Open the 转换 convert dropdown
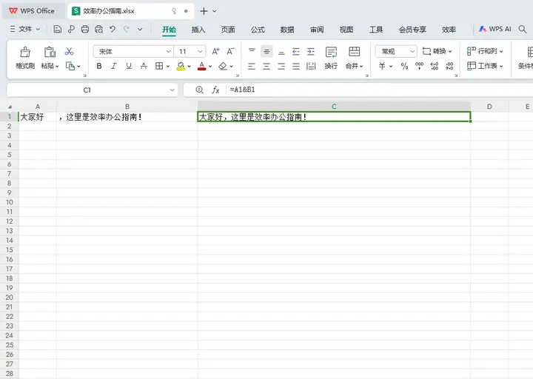The height and width of the screenshot is (379, 533). tap(438, 51)
